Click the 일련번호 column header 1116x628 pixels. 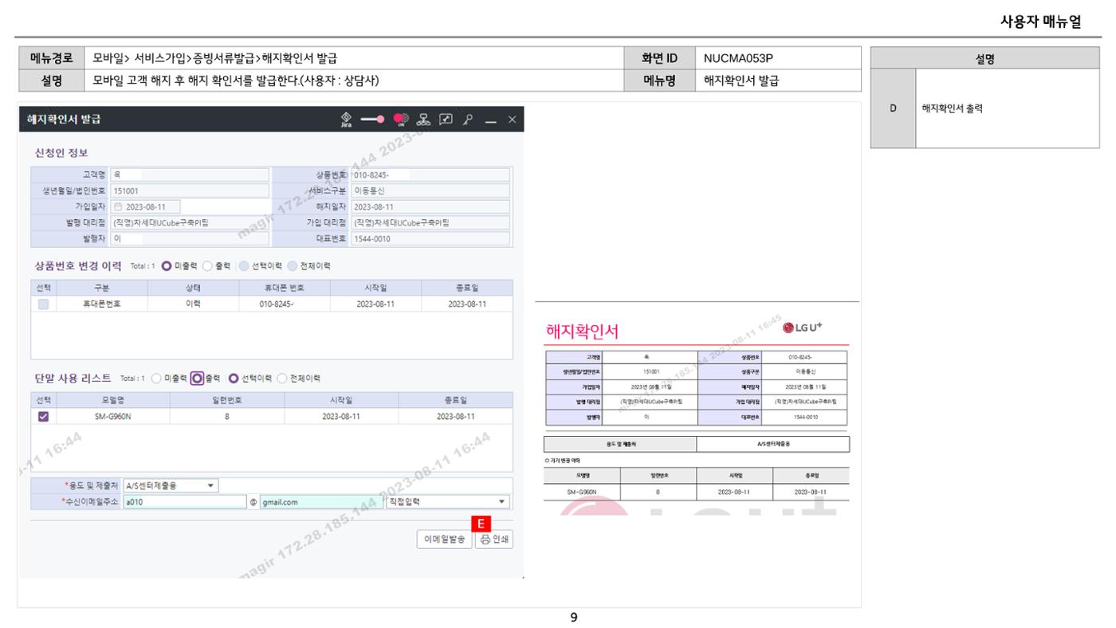(x=226, y=400)
